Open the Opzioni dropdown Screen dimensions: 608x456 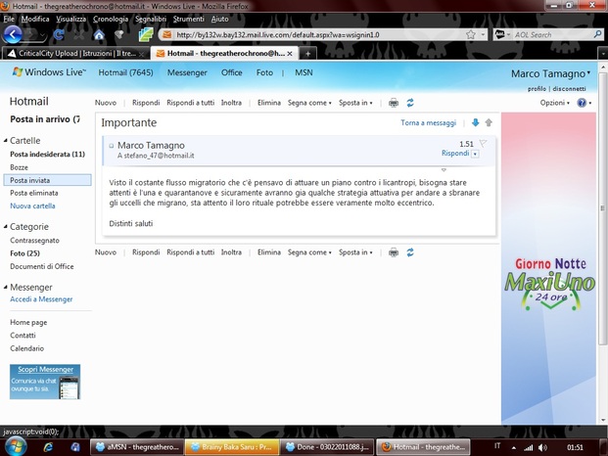click(555, 103)
